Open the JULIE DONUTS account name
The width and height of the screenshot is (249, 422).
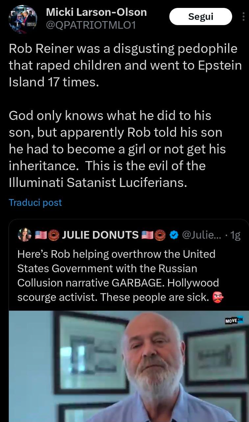coord(100,235)
